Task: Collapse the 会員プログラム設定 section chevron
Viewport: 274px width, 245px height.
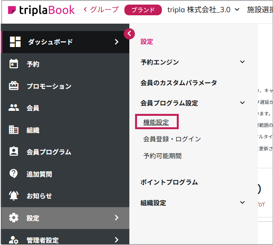Action: [242, 103]
